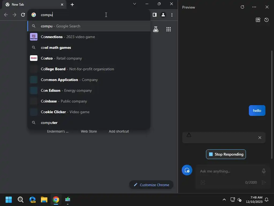The image size is (274, 206).
Task: Open the plugins grid icon in Preview
Action: click(x=258, y=20)
